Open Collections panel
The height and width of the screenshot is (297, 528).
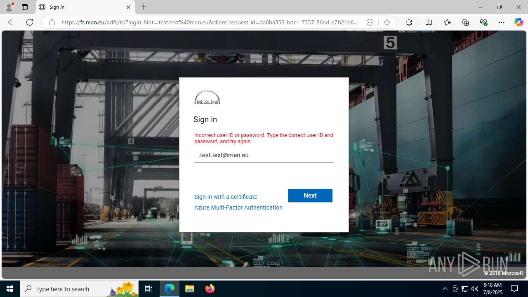coord(465,22)
